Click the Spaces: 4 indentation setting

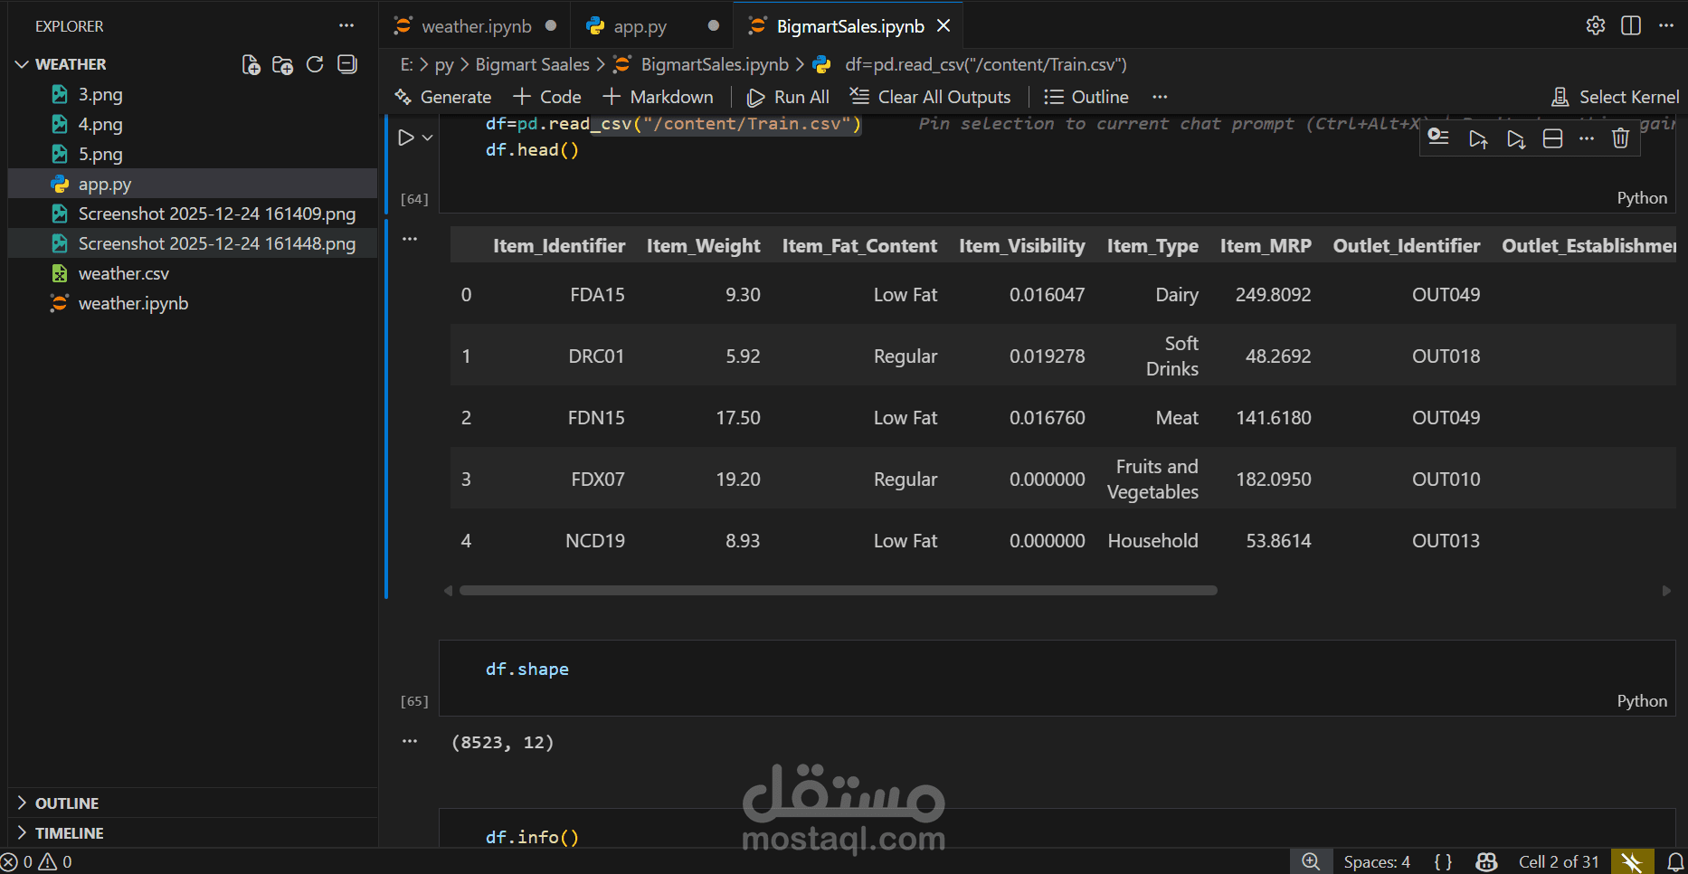coord(1377,861)
